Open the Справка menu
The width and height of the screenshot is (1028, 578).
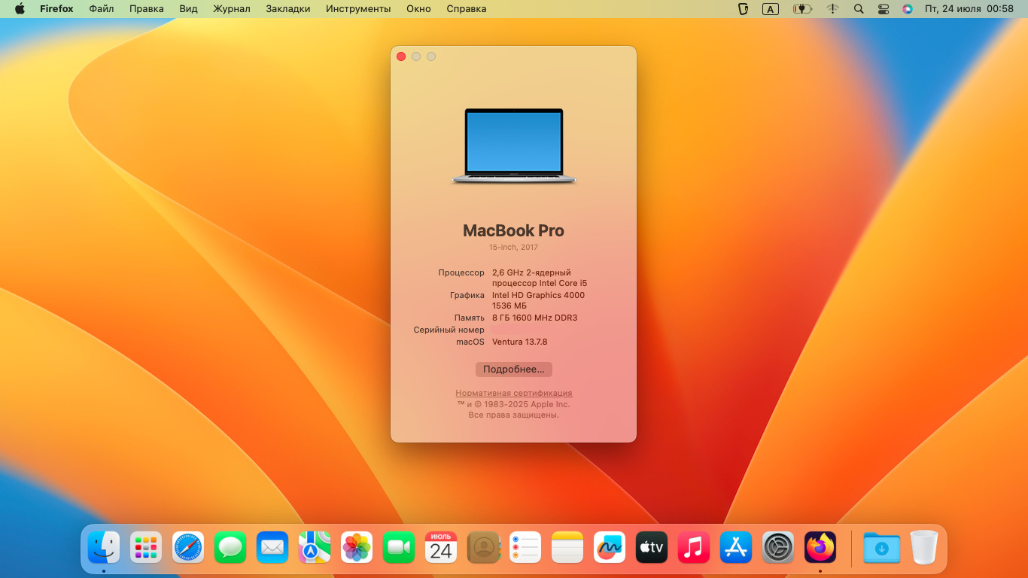(x=467, y=9)
